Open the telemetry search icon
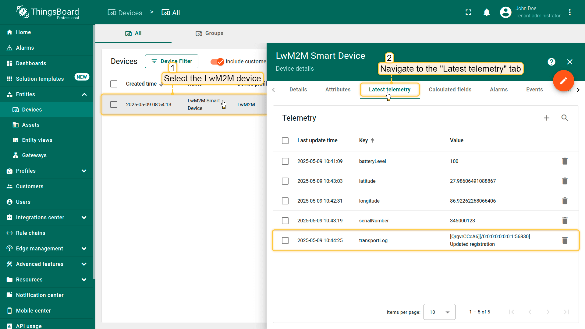The image size is (585, 329). (x=565, y=118)
